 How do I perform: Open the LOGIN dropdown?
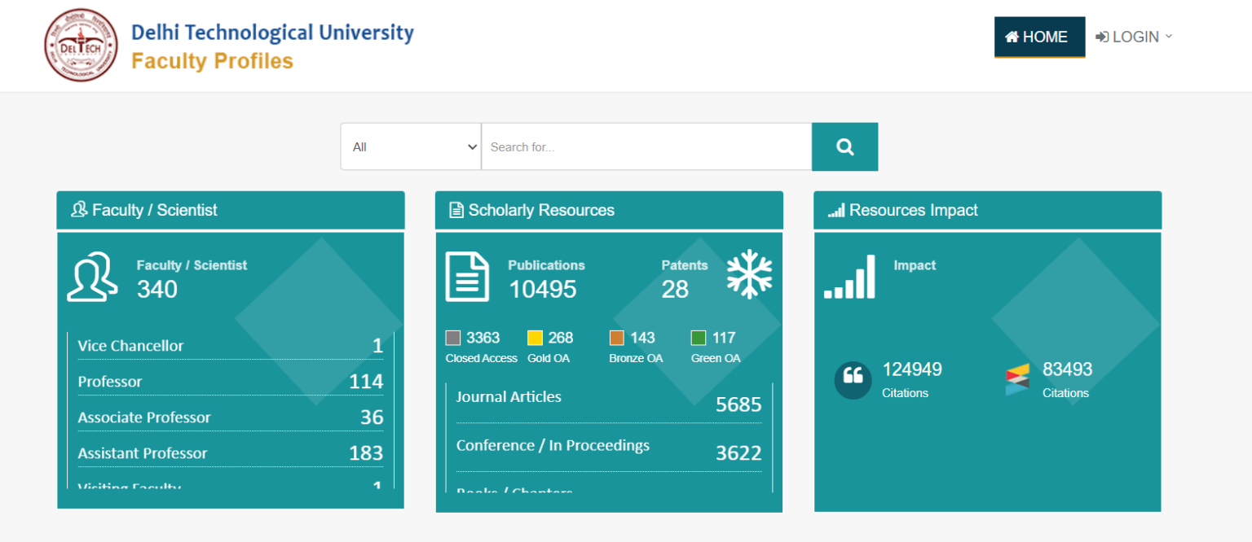click(1132, 37)
